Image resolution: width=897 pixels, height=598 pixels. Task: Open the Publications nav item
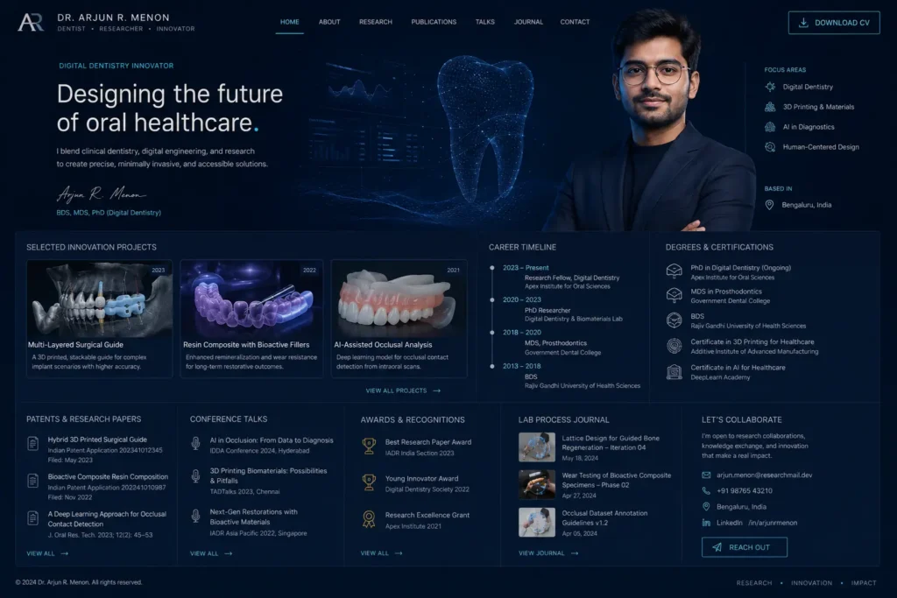pyautogui.click(x=434, y=22)
